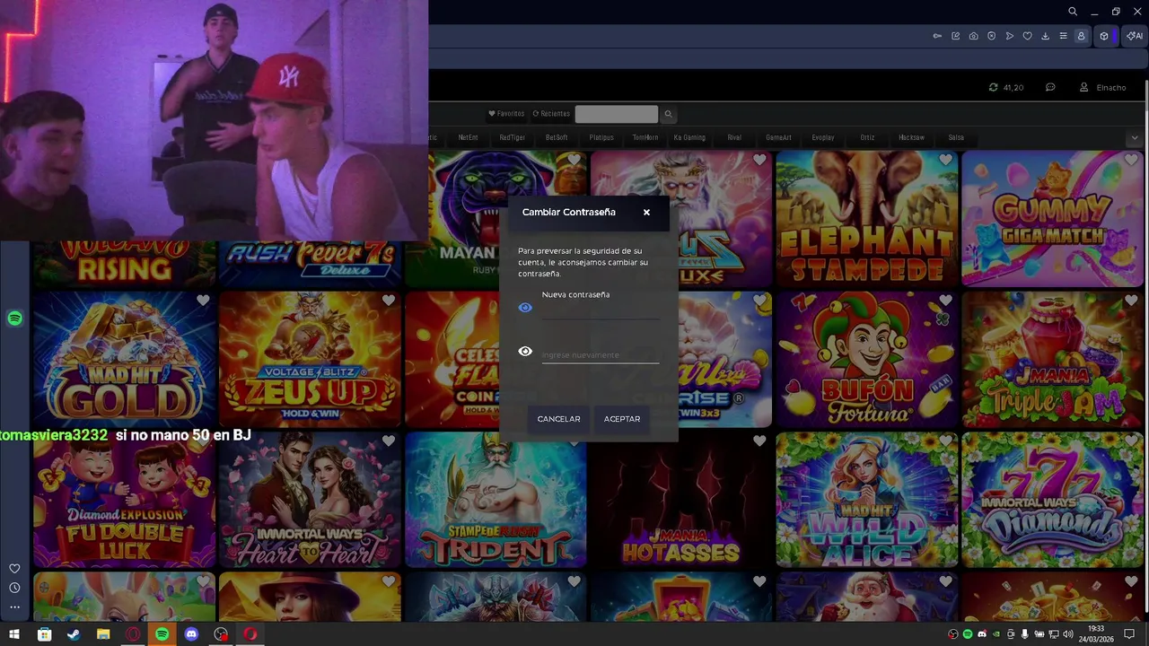Viewport: 1149px width, 646px height.
Task: Open the AI assistant button
Action: pyautogui.click(x=1135, y=36)
